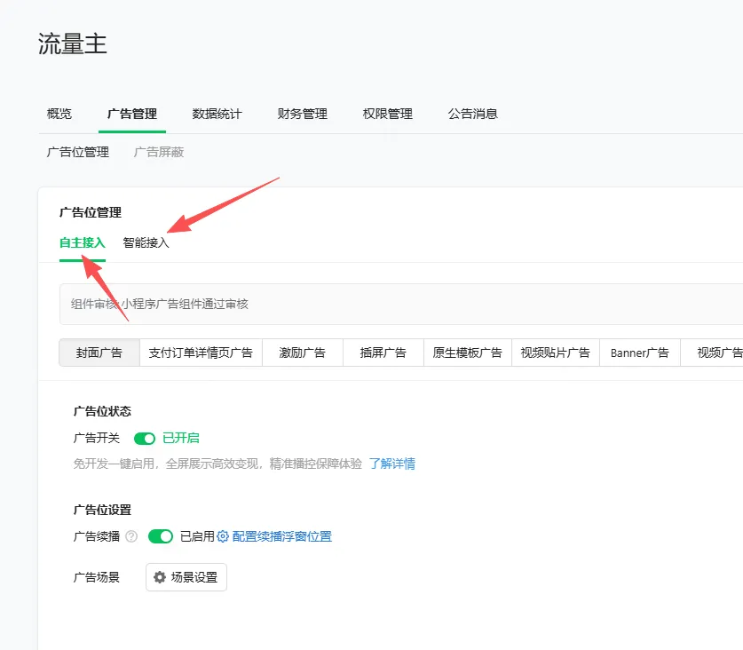The height and width of the screenshot is (650, 743).
Task: Open the 场景设置 button
Action: [186, 577]
